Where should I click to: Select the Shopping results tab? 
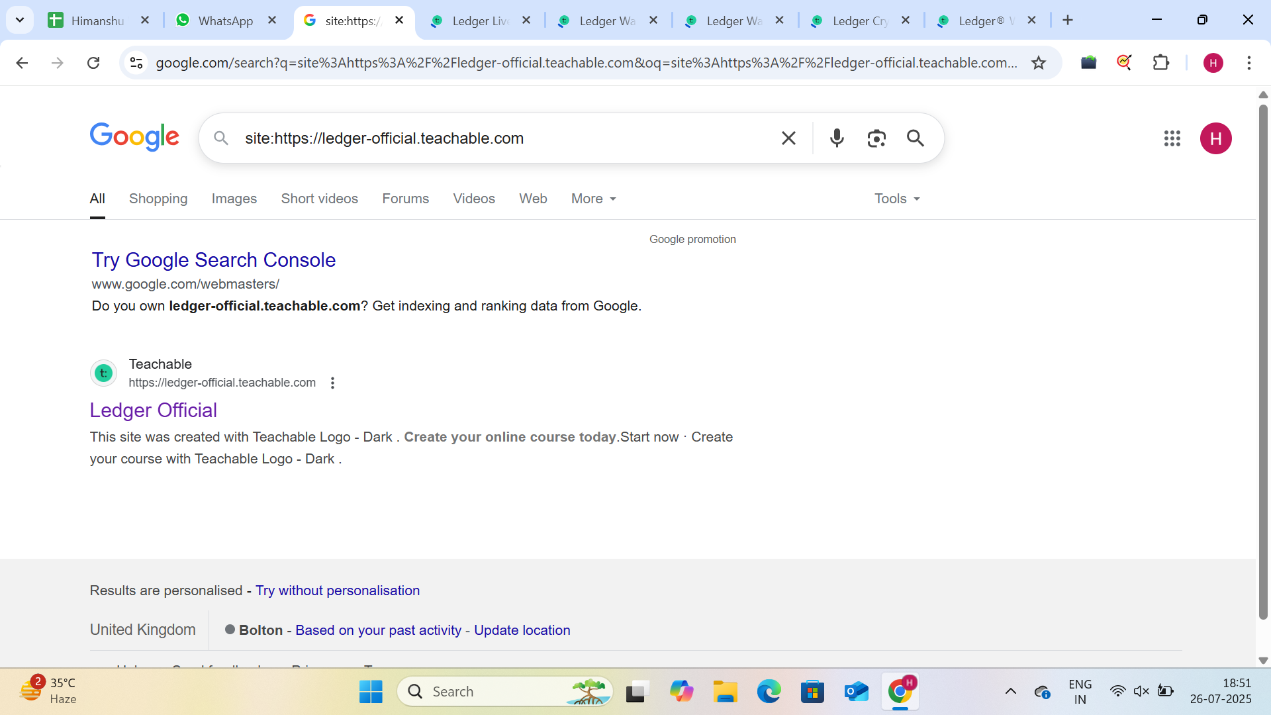pos(158,199)
